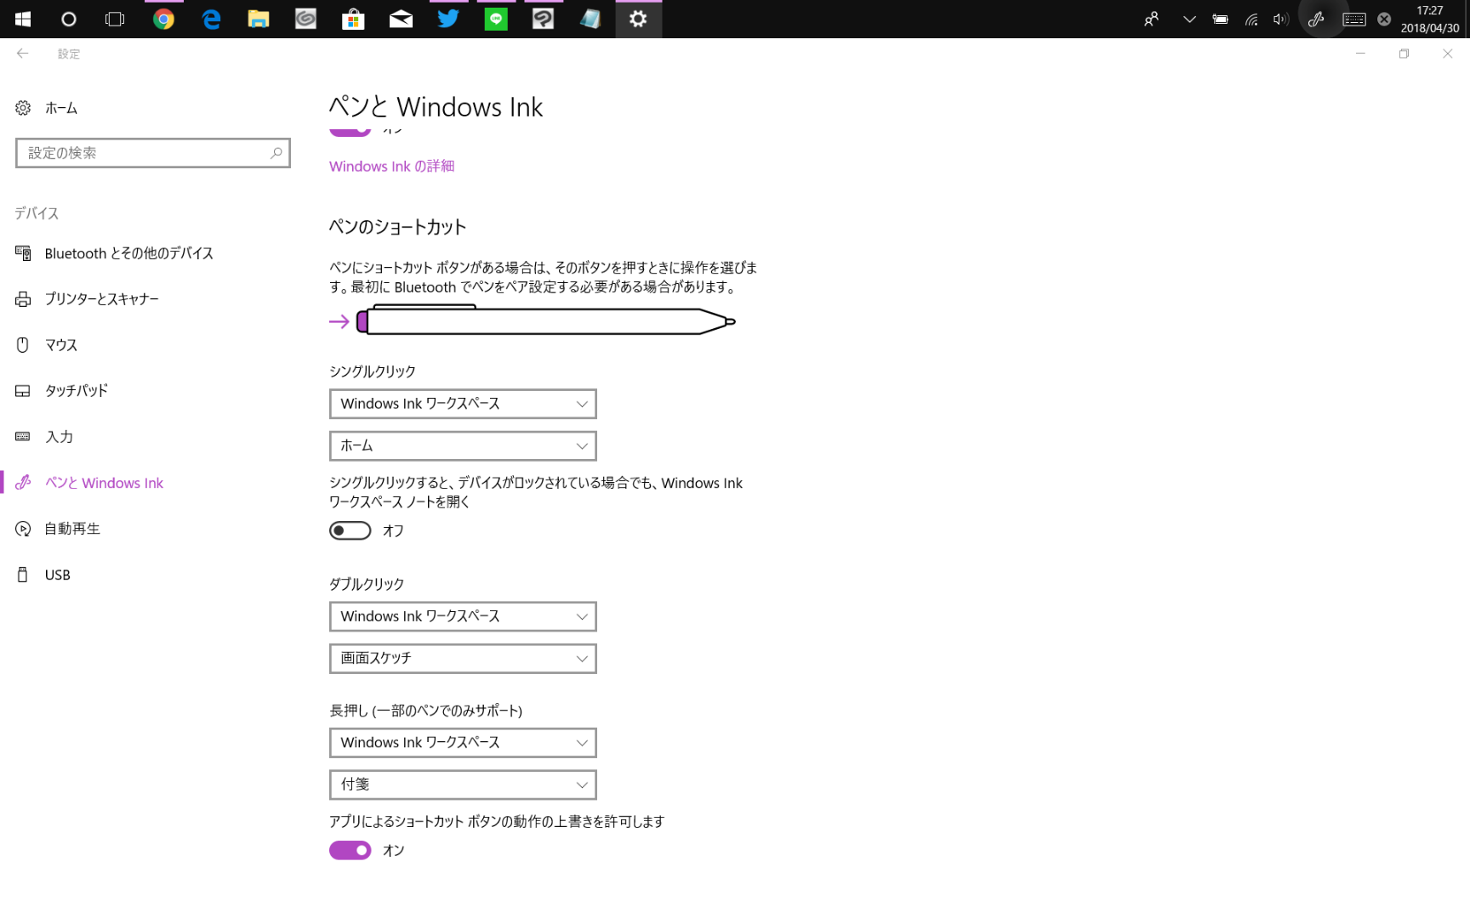
Task: Show the touch keyboard from the tray
Action: [x=1354, y=19]
